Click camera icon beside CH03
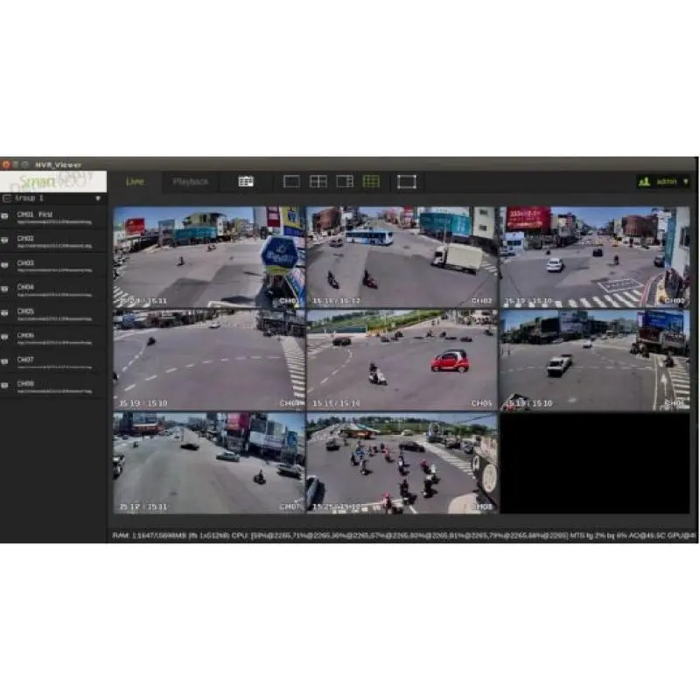 (x=4, y=265)
